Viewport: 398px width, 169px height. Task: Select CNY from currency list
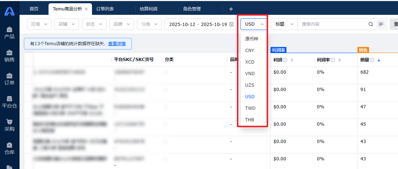(250, 50)
